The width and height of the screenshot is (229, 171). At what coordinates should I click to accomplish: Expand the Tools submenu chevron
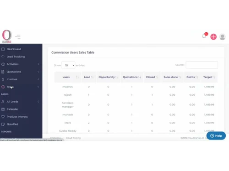38,87
